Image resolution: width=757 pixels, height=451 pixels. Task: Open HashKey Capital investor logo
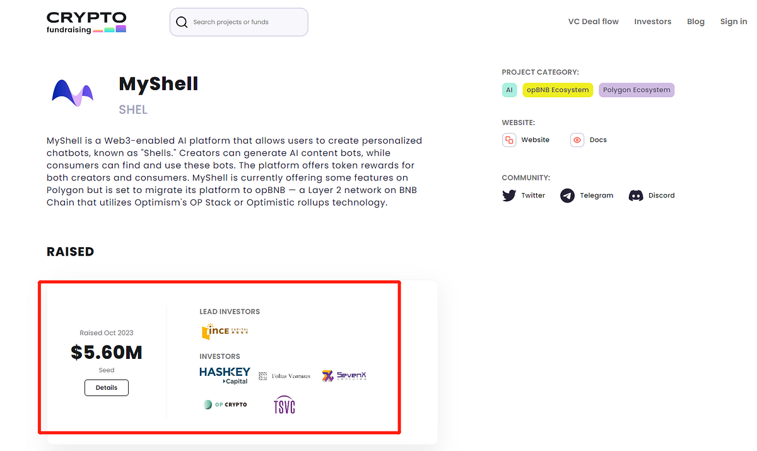[x=225, y=375]
